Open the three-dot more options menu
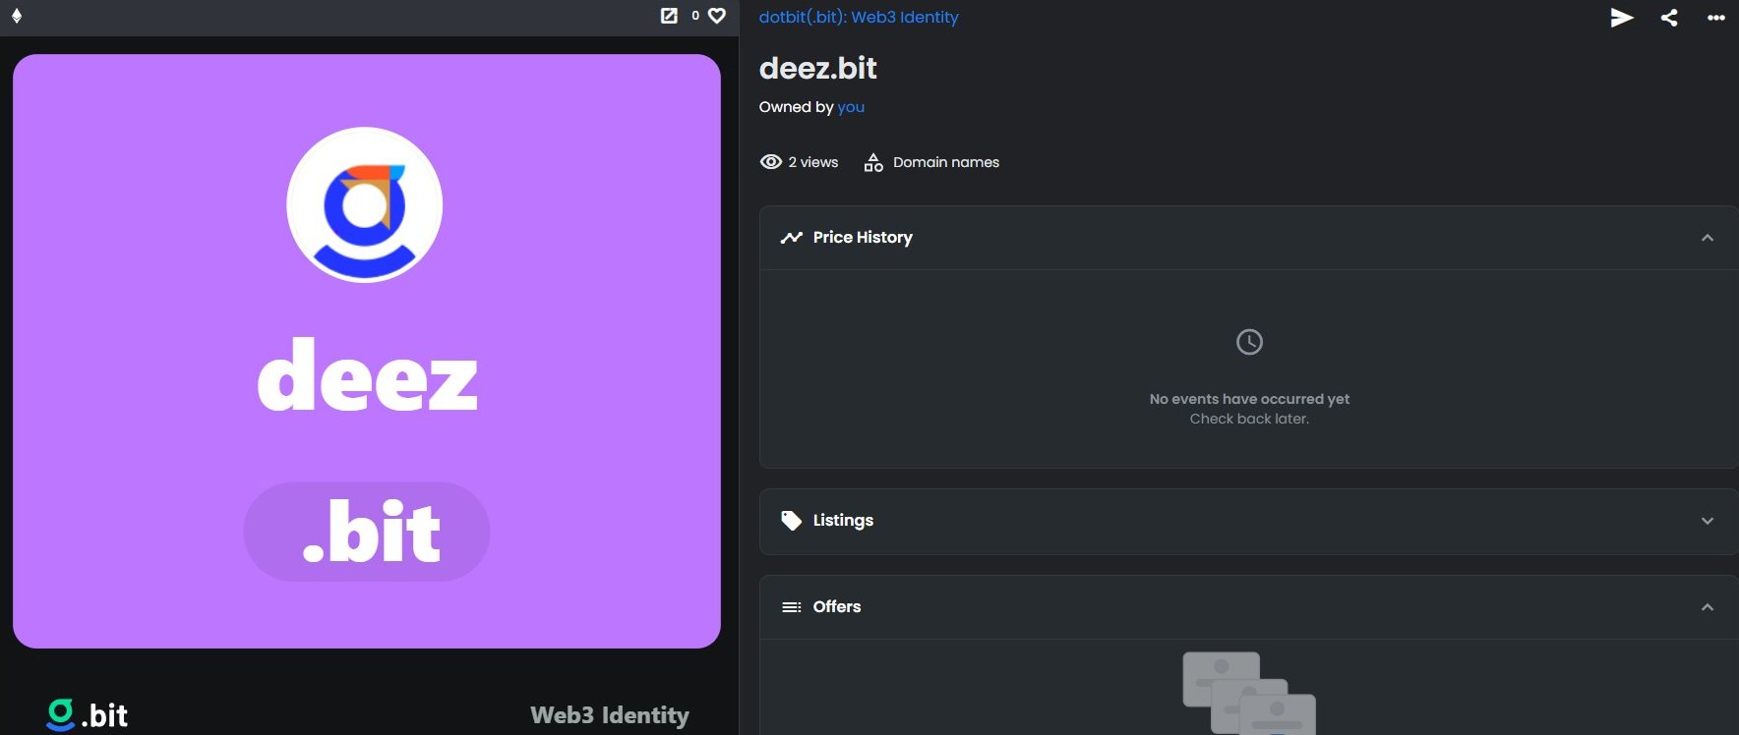Image resolution: width=1739 pixels, height=735 pixels. tap(1716, 18)
